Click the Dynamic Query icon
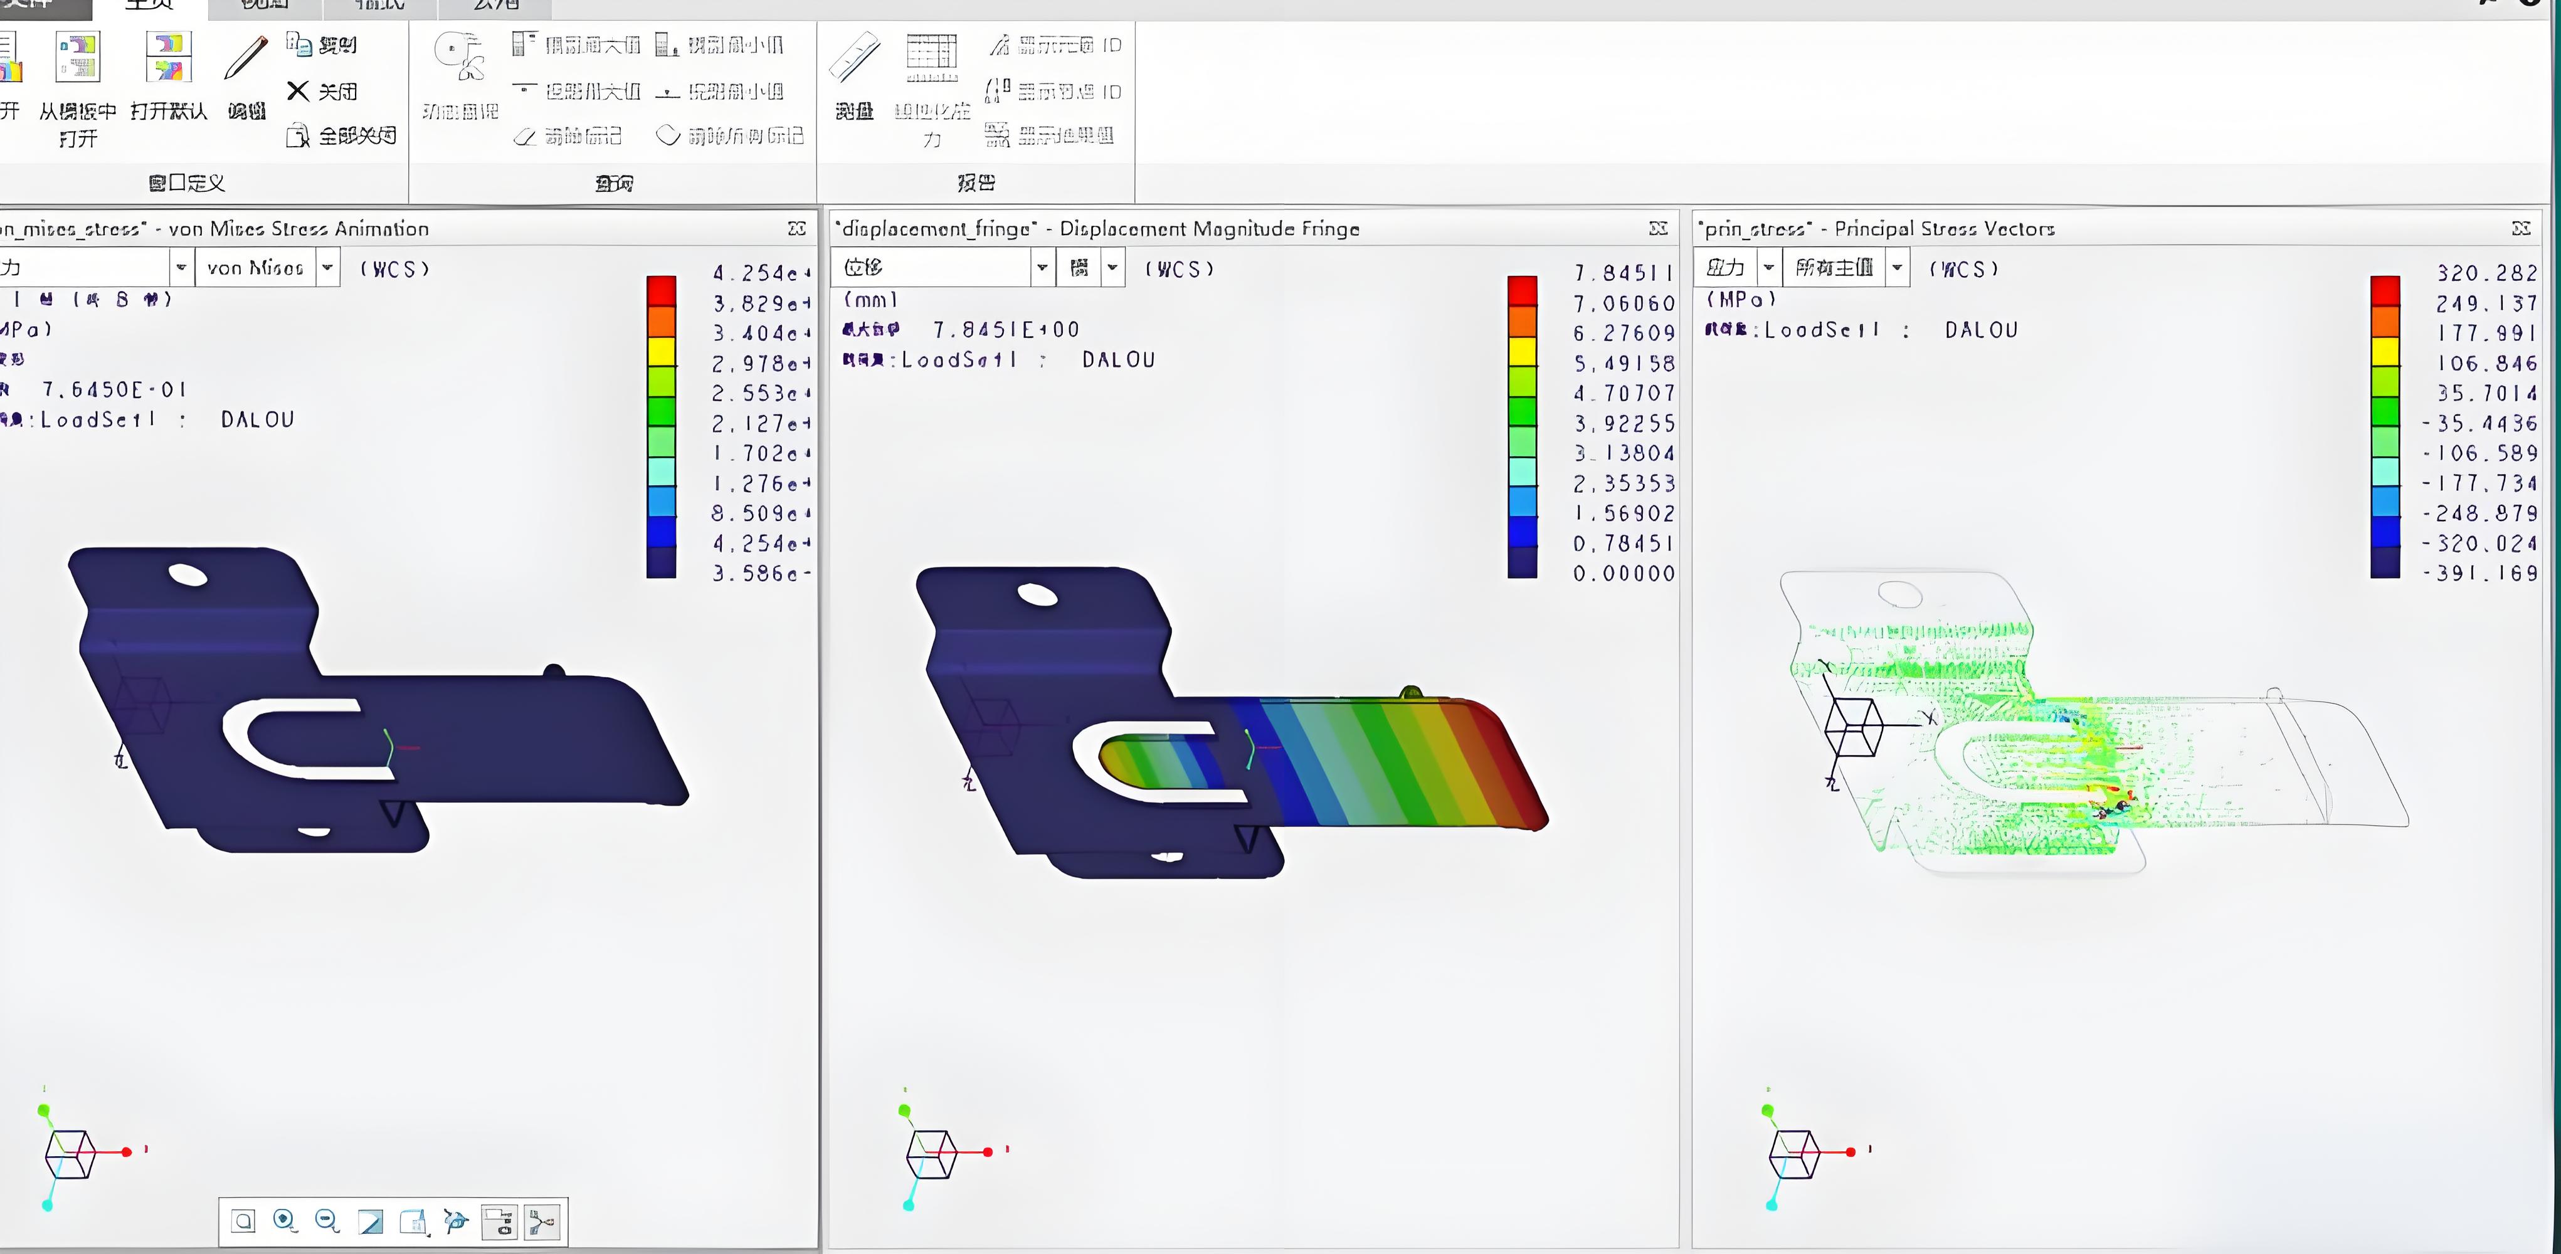The width and height of the screenshot is (2561, 1254). point(459,58)
